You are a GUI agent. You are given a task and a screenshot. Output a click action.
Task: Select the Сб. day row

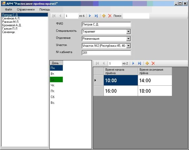(56, 97)
